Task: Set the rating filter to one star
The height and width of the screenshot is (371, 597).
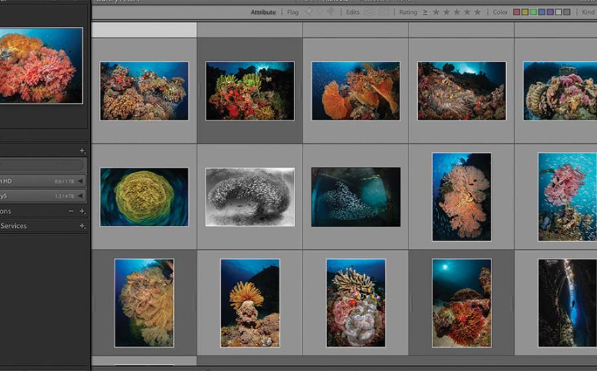Action: click(x=436, y=12)
